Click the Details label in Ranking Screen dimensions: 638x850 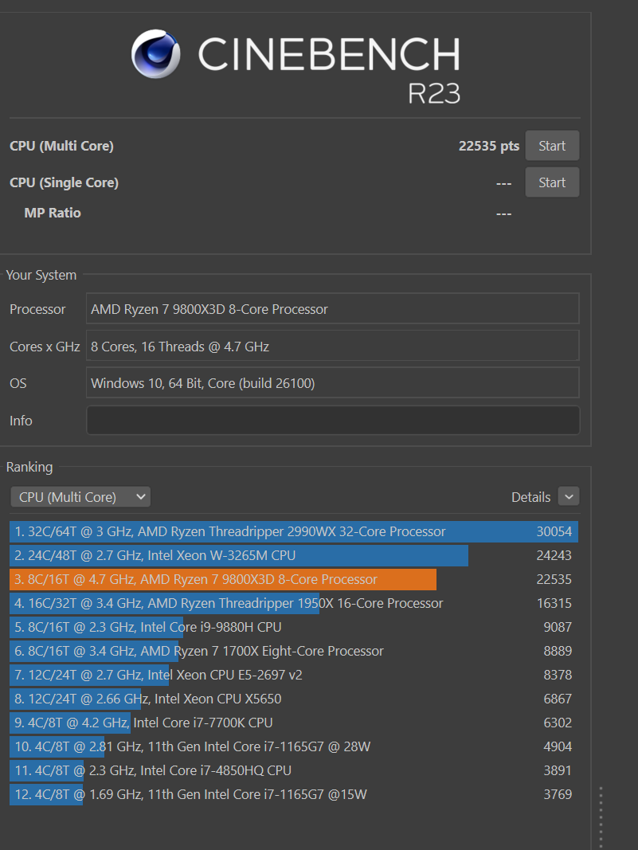click(530, 497)
